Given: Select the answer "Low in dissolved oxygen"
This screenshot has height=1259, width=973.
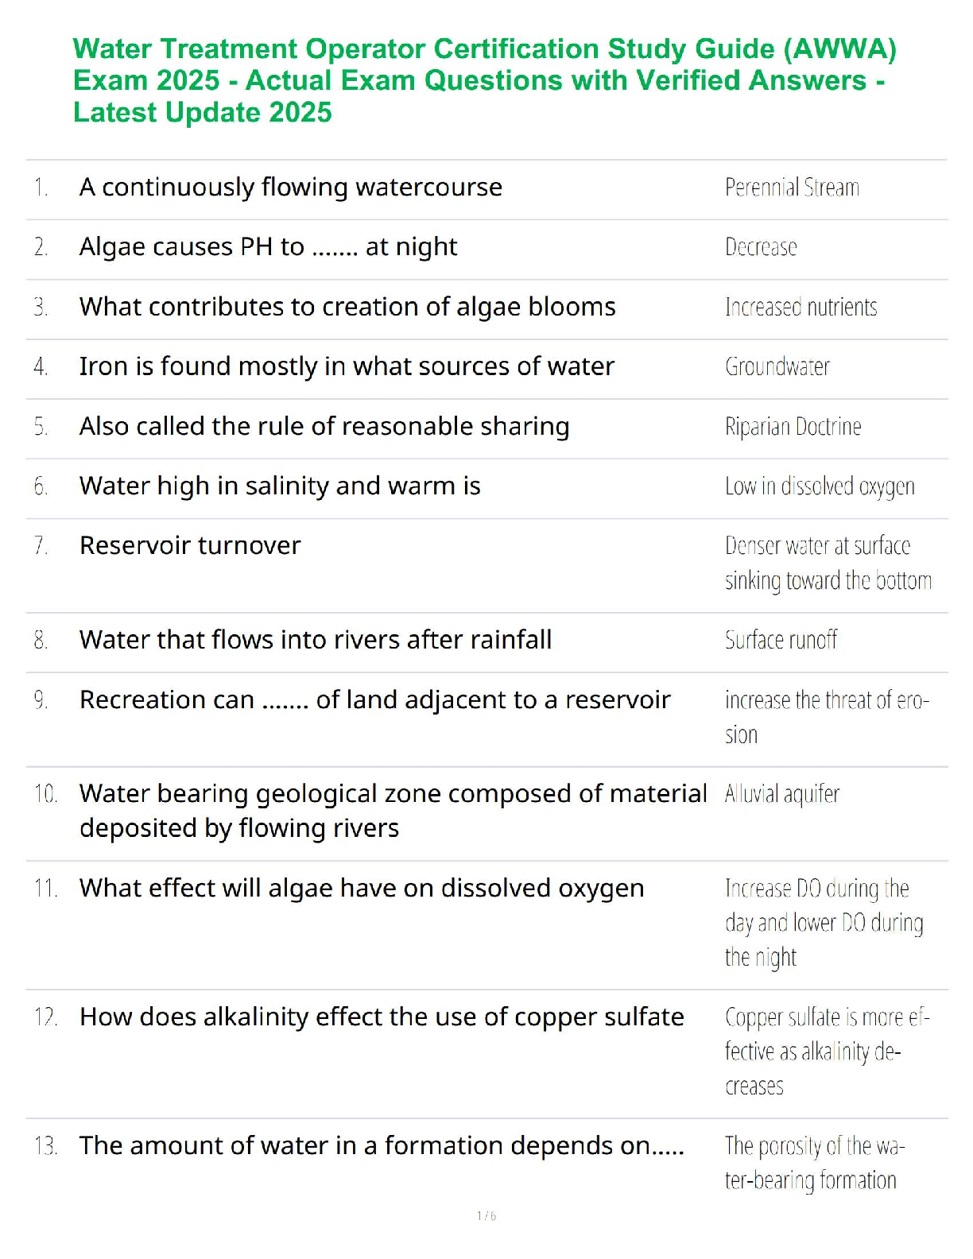Looking at the screenshot, I should 820,486.
